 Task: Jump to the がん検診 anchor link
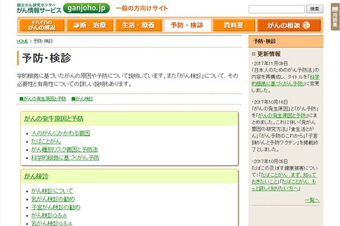(82, 98)
